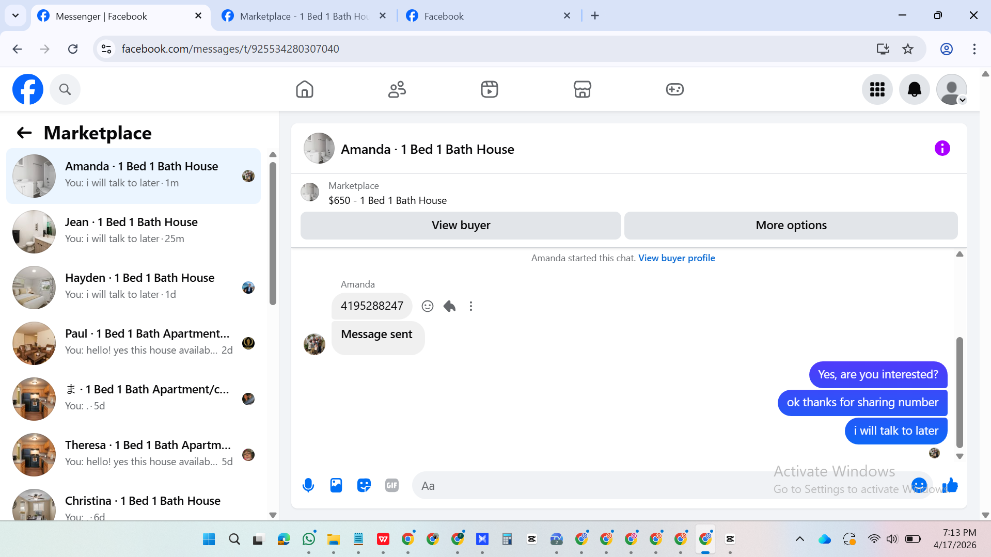Click the 'Yes, are you interested?' message bubble

(878, 375)
